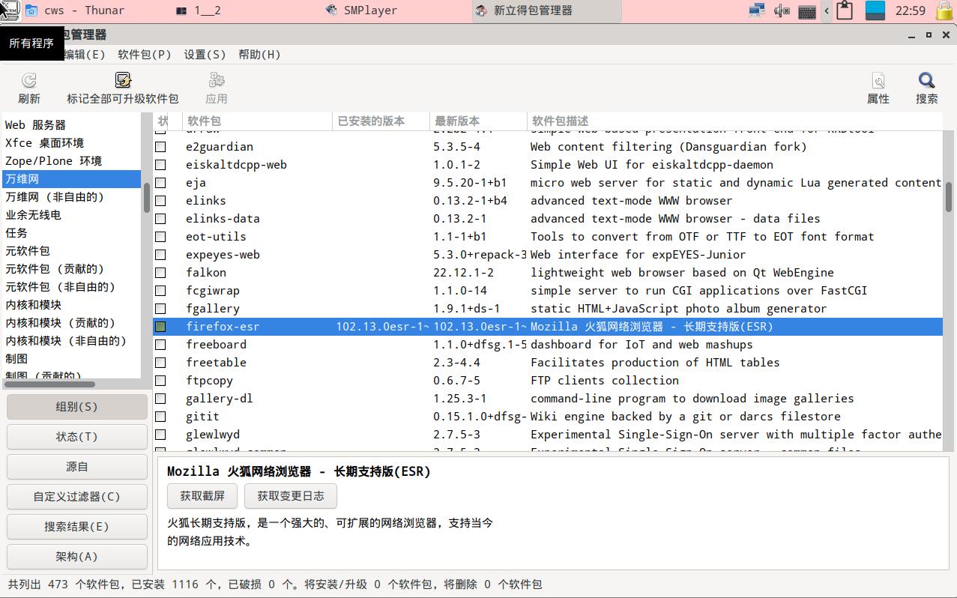957x598 pixels.
Task: Click the yellow lock screen icon
Action: click(944, 10)
